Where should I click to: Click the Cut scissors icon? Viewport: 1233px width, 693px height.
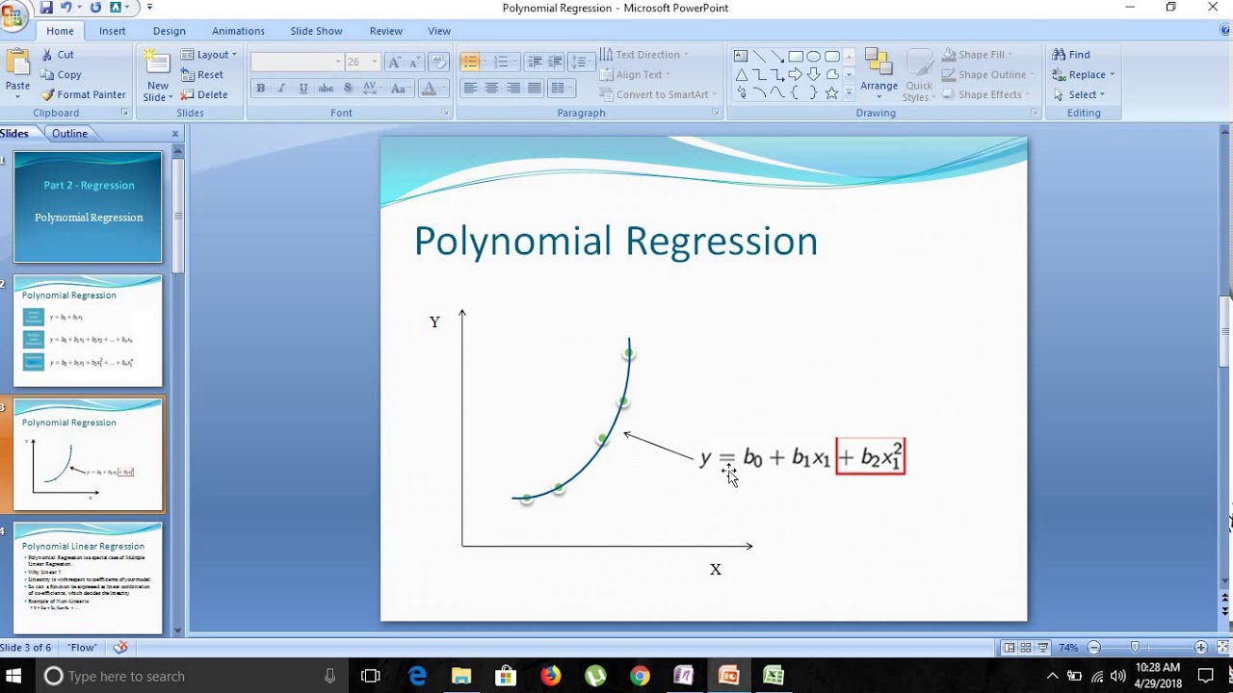(x=47, y=55)
